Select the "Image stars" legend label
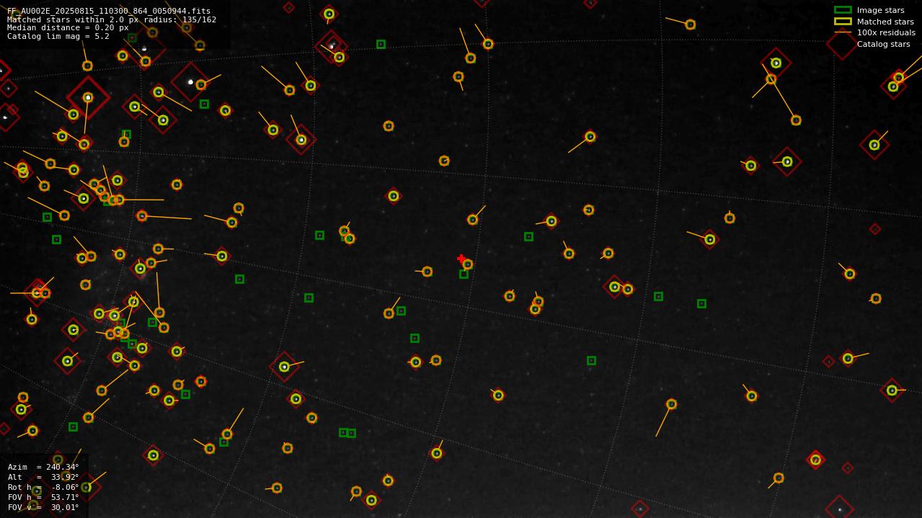This screenshot has height=518, width=922. tap(880, 10)
